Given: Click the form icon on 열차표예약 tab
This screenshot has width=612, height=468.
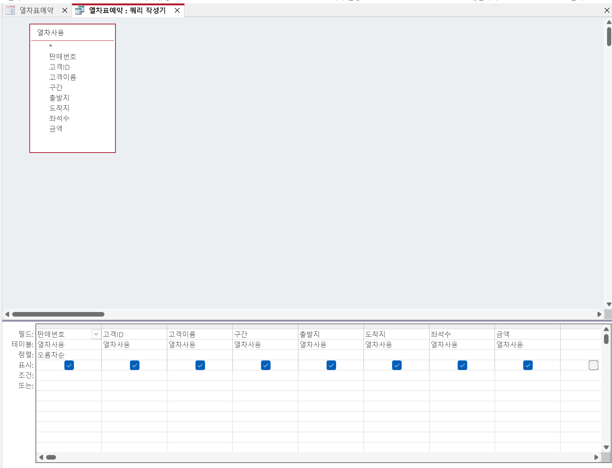Looking at the screenshot, I should click(10, 10).
